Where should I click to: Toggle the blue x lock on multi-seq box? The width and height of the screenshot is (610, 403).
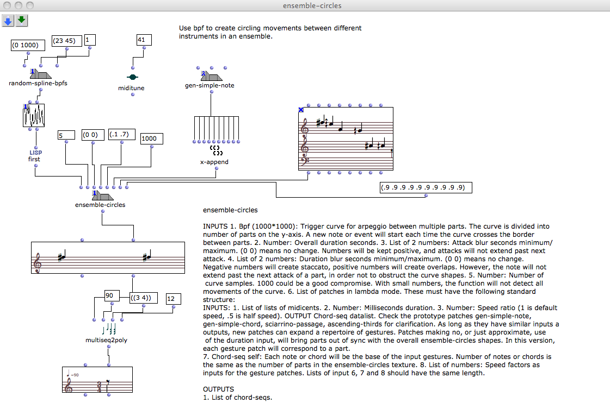301,110
